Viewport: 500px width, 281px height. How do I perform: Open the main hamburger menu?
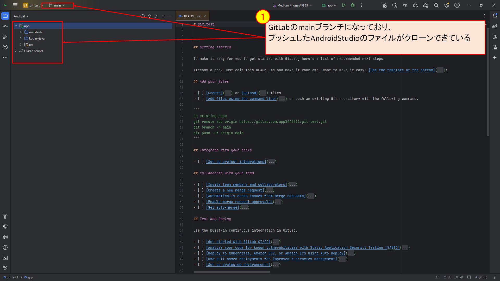tap(15, 5)
